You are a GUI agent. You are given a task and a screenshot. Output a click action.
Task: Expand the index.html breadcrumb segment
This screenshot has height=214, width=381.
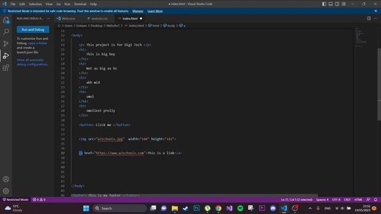pyautogui.click(x=135, y=26)
